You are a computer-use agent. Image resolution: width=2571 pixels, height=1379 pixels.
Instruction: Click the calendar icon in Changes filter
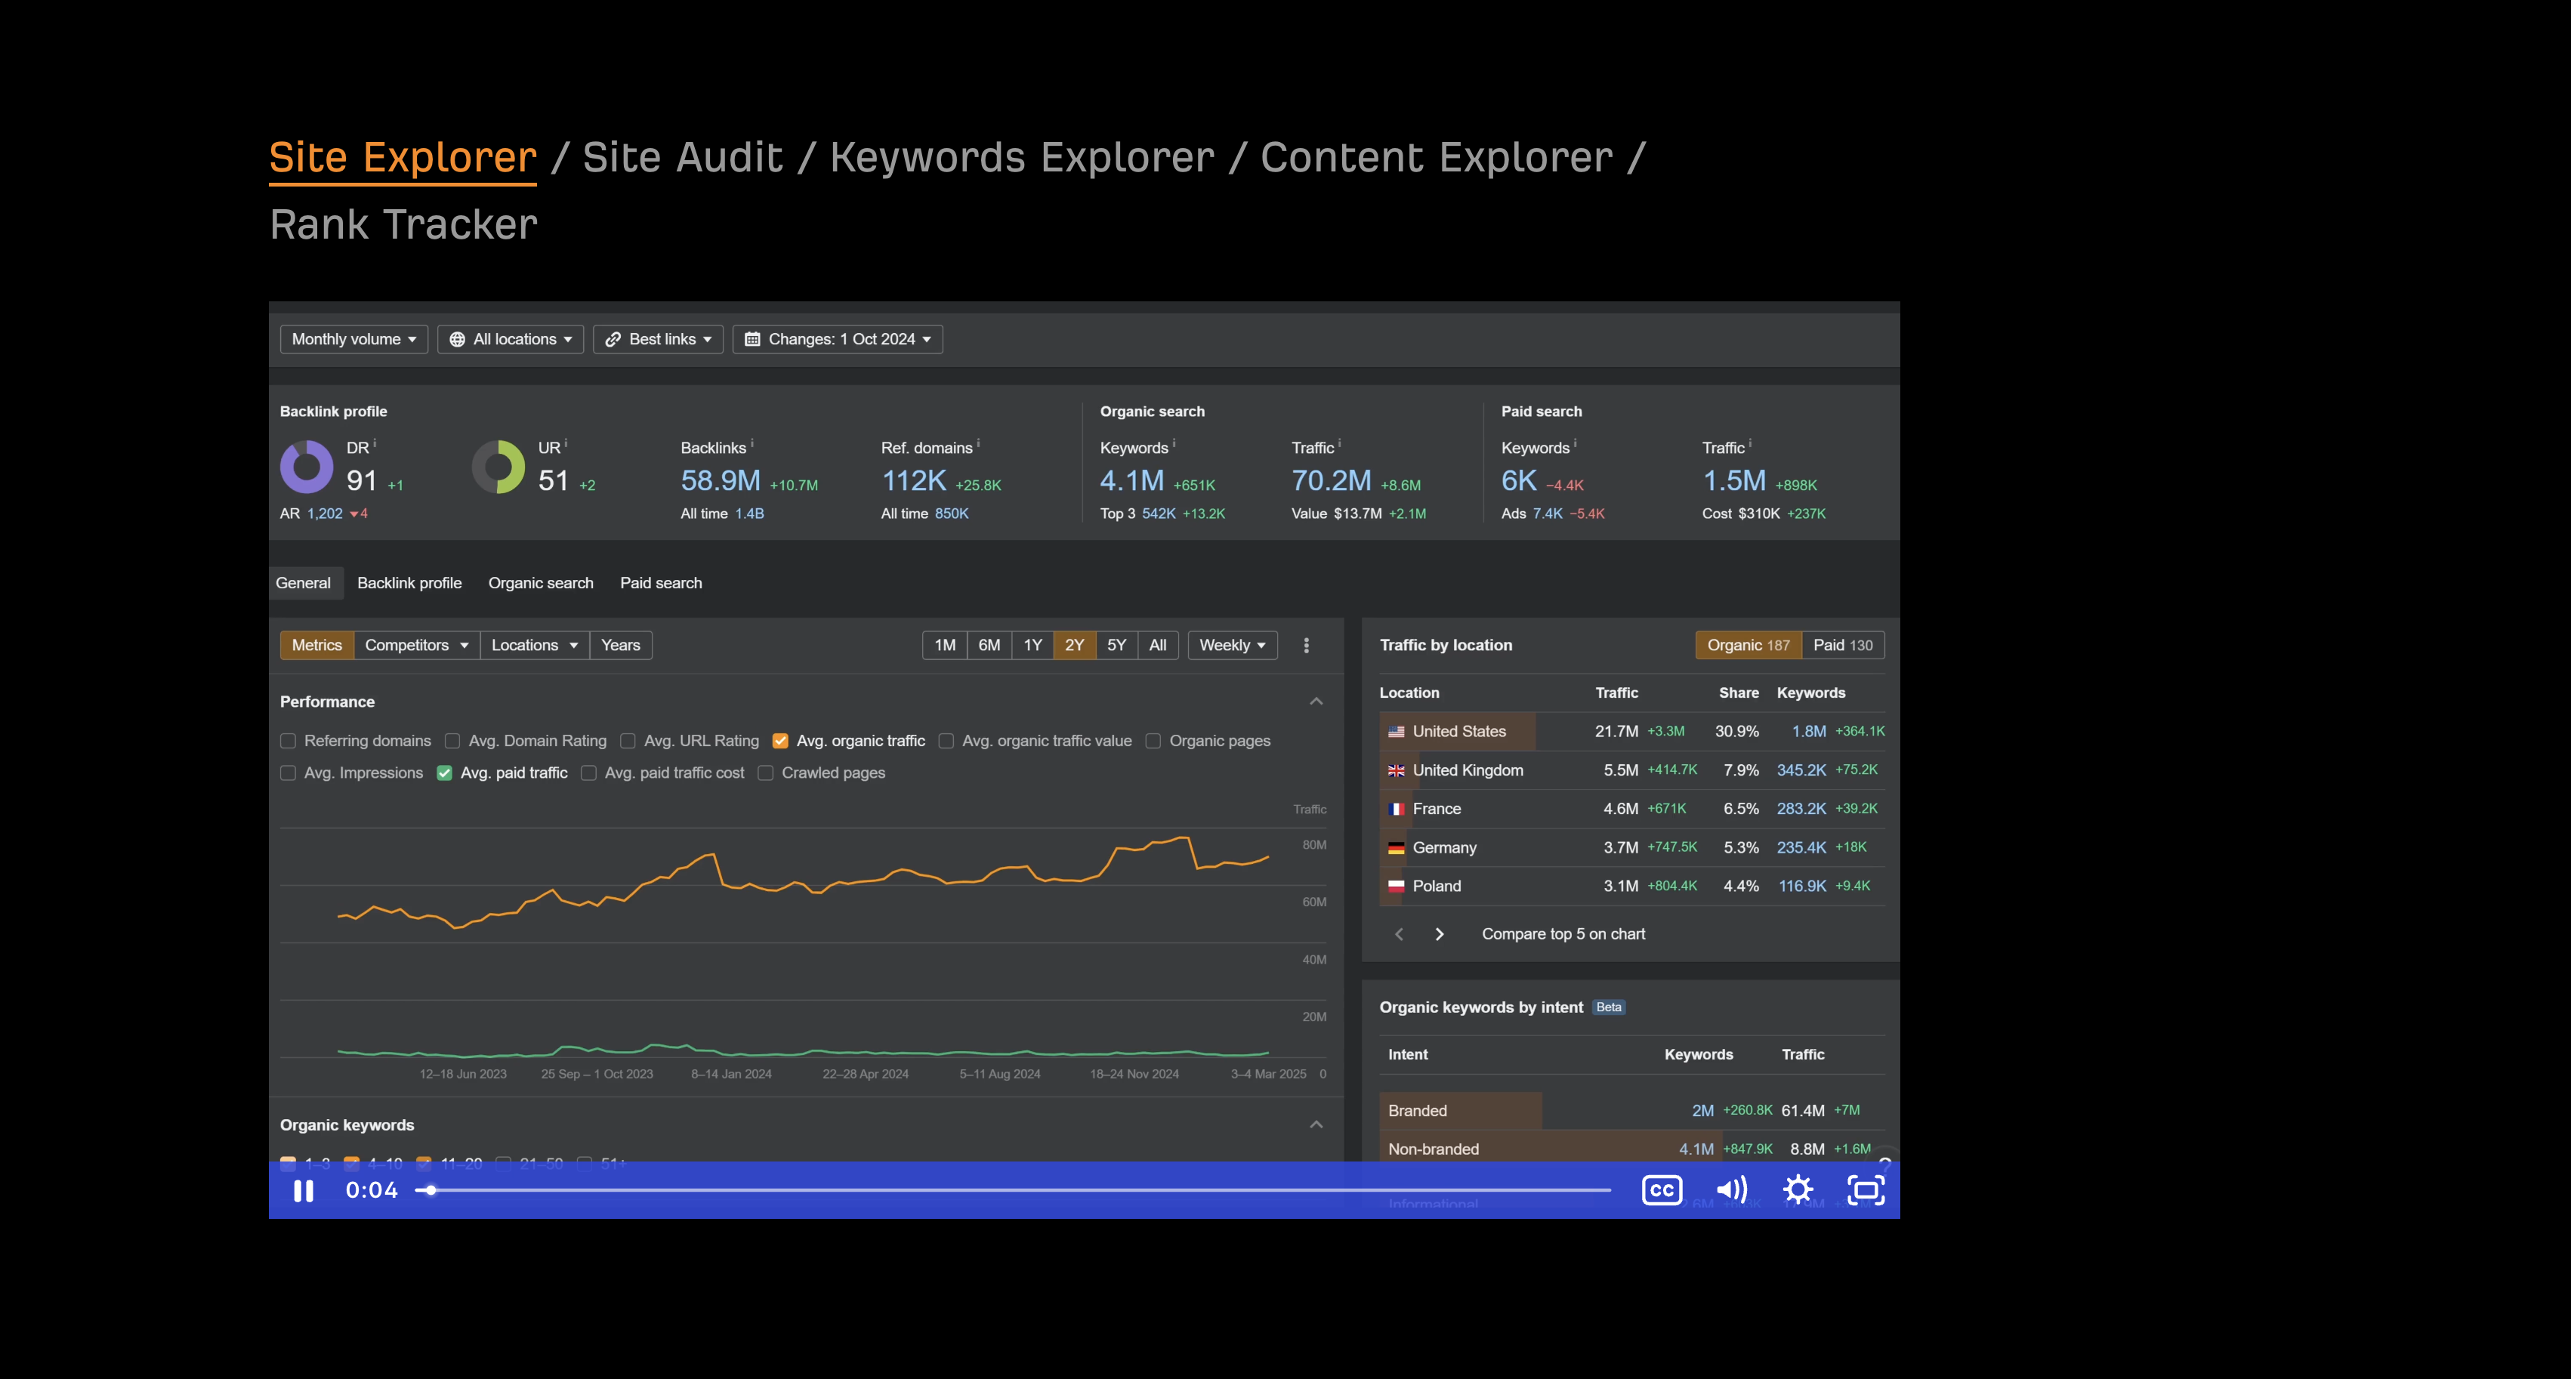(752, 339)
